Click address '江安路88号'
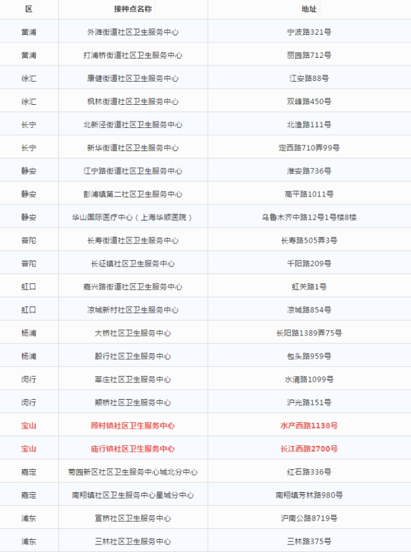This screenshot has width=411, height=552. [x=309, y=78]
